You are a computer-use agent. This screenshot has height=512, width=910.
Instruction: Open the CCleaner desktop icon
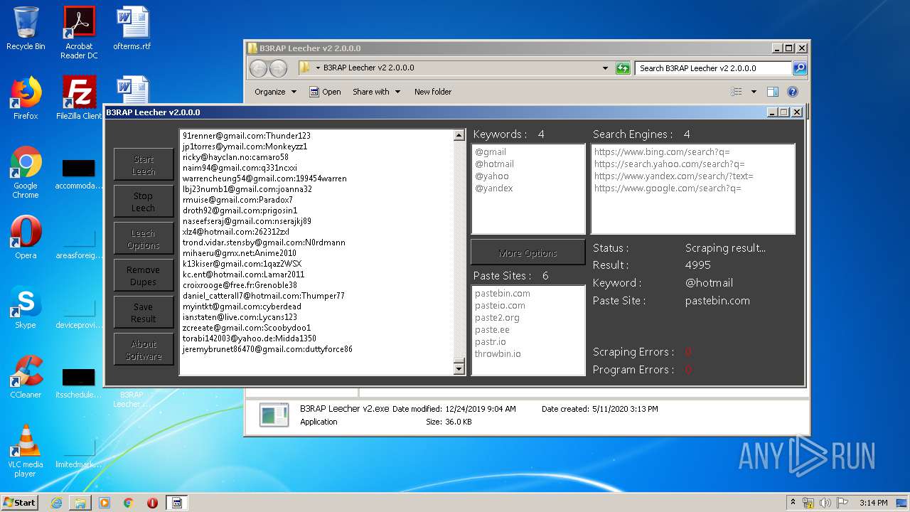coord(26,377)
